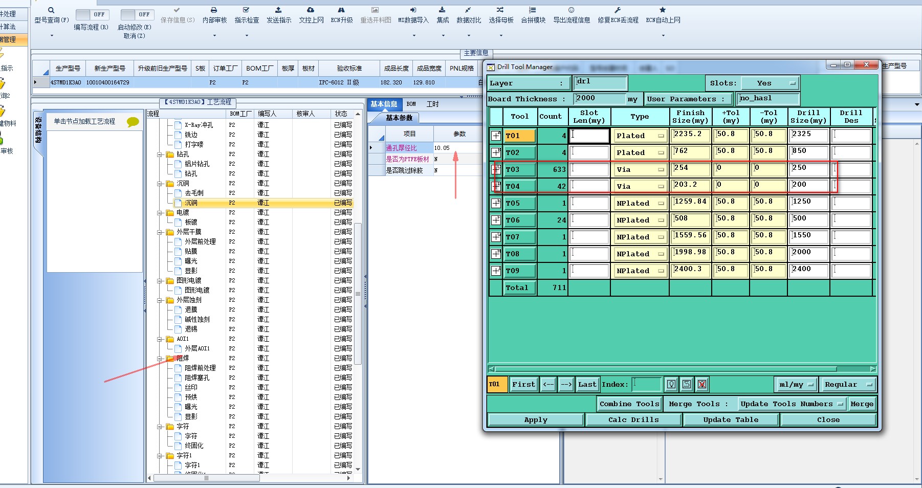Open the dropdown arrow under 型号查询
This screenshot has width=922, height=488.
coord(52,36)
